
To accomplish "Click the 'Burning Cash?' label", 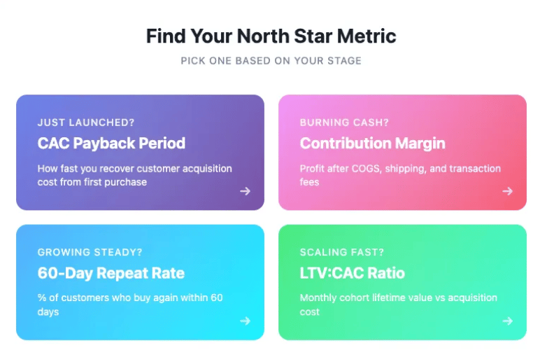I will 344,123.
